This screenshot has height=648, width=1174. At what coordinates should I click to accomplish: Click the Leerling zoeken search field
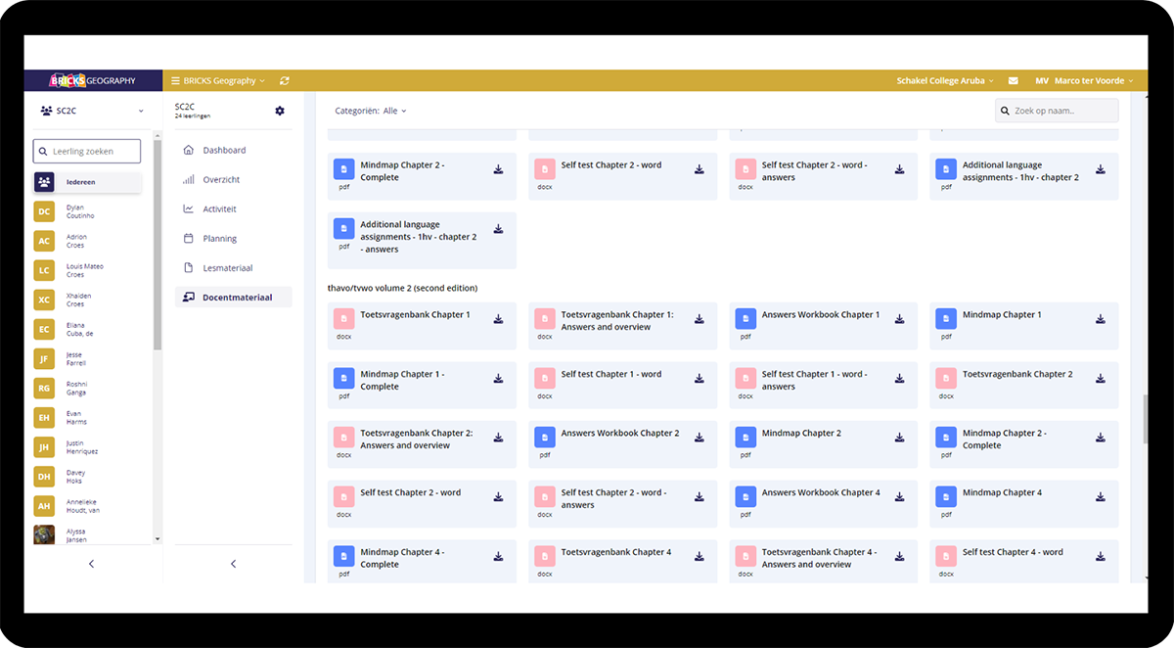click(87, 151)
